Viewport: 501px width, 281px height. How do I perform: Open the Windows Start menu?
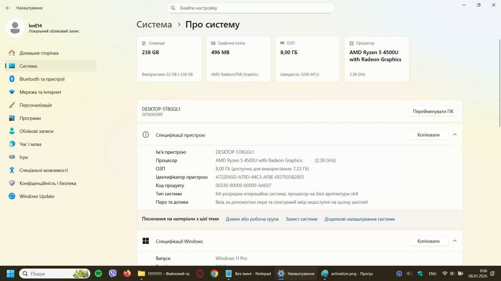coord(11,273)
